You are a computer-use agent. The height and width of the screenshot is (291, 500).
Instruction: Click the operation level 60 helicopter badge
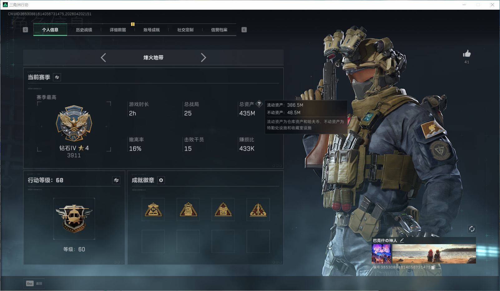(74, 219)
